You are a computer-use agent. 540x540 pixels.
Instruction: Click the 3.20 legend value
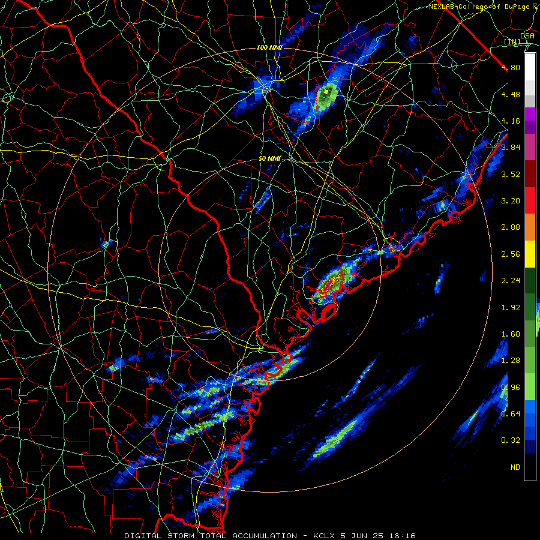coord(511,201)
